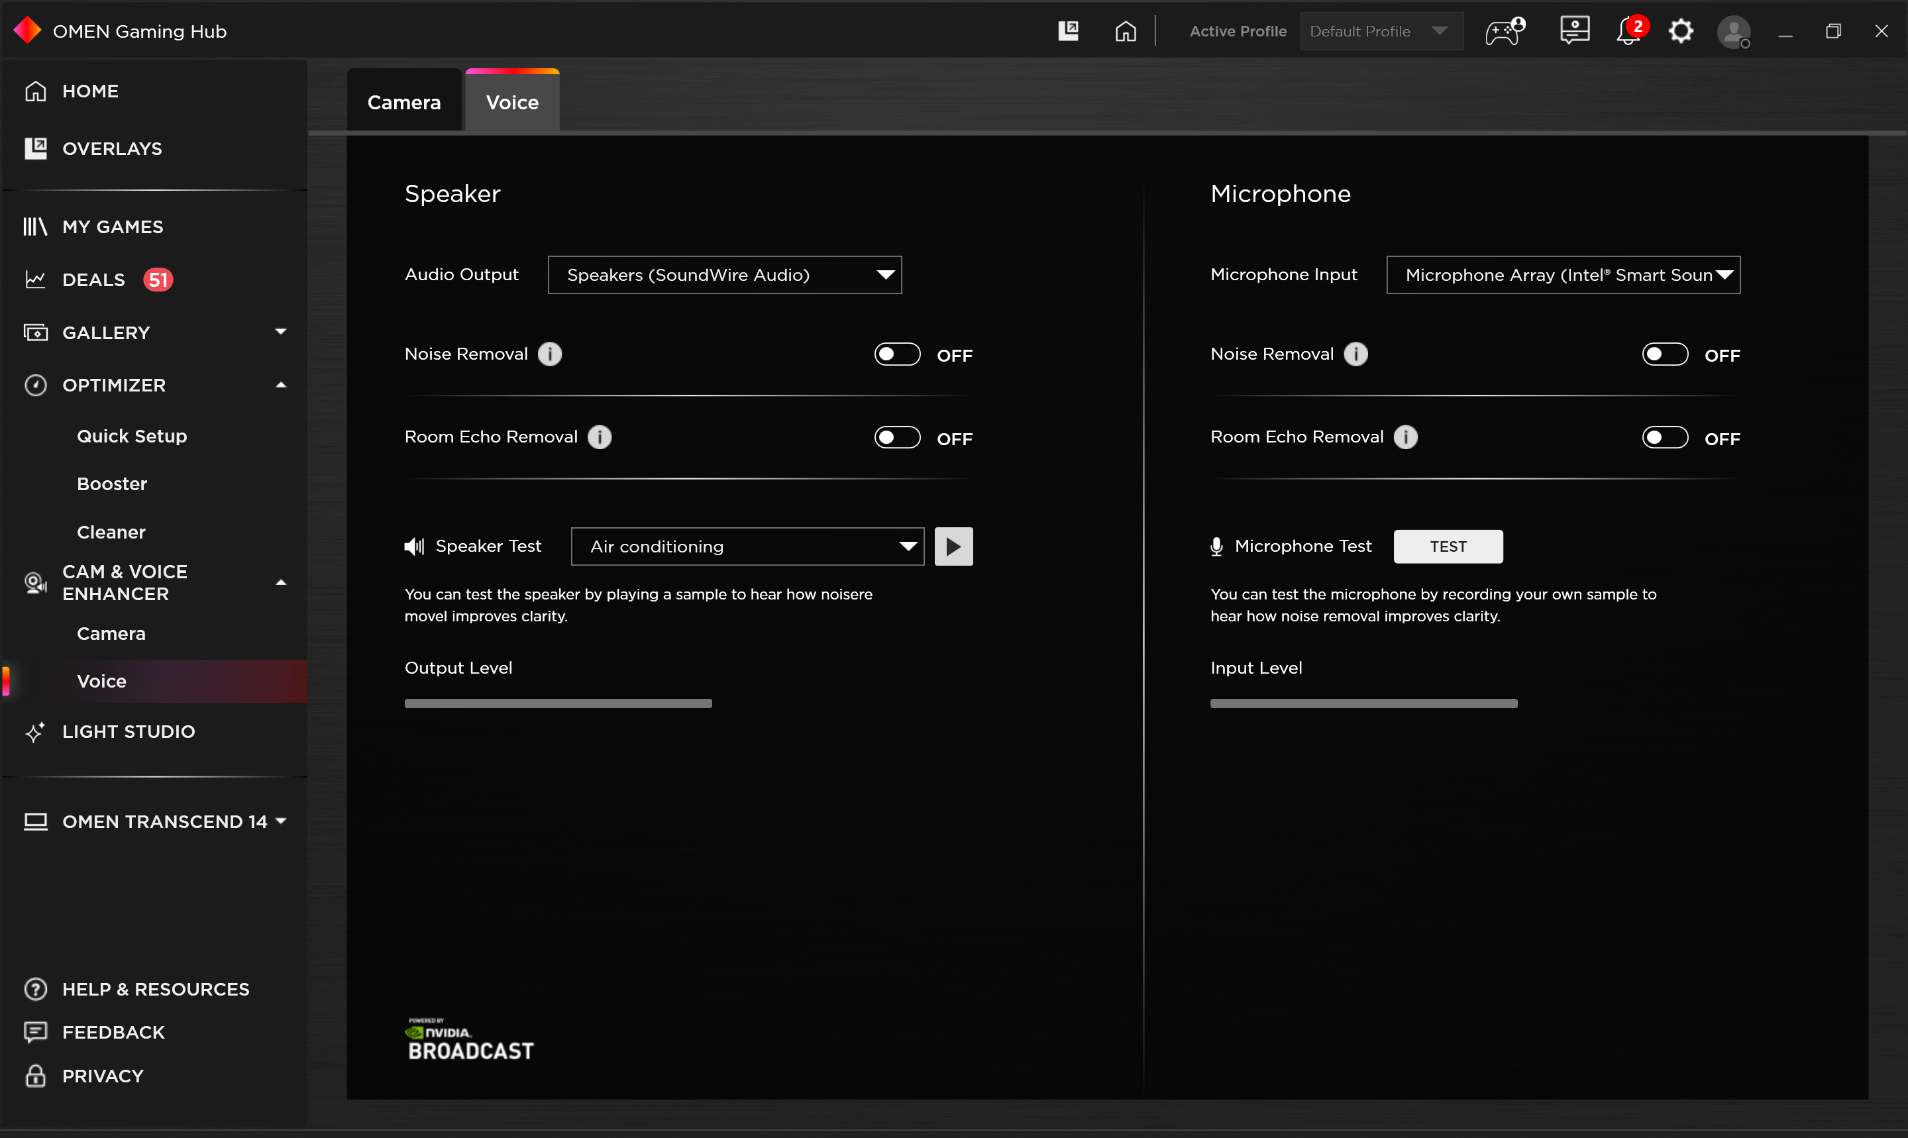Click the FEEDBACK chat icon
The image size is (1908, 1138).
(x=36, y=1032)
